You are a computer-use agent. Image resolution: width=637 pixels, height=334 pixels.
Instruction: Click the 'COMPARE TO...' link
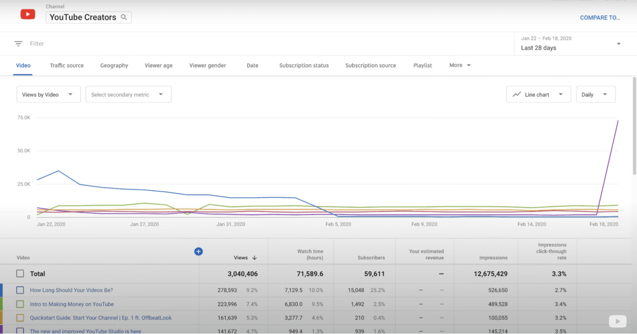[x=600, y=17]
